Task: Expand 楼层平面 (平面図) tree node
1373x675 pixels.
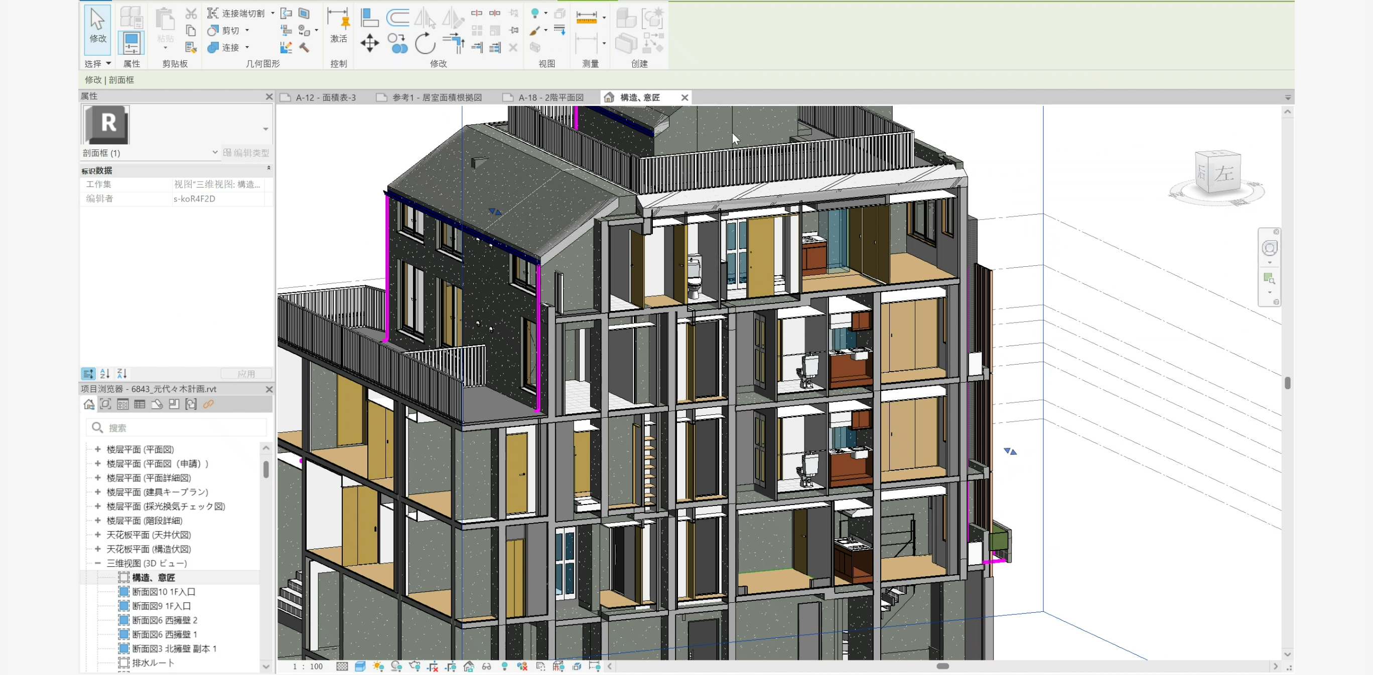Action: point(97,449)
